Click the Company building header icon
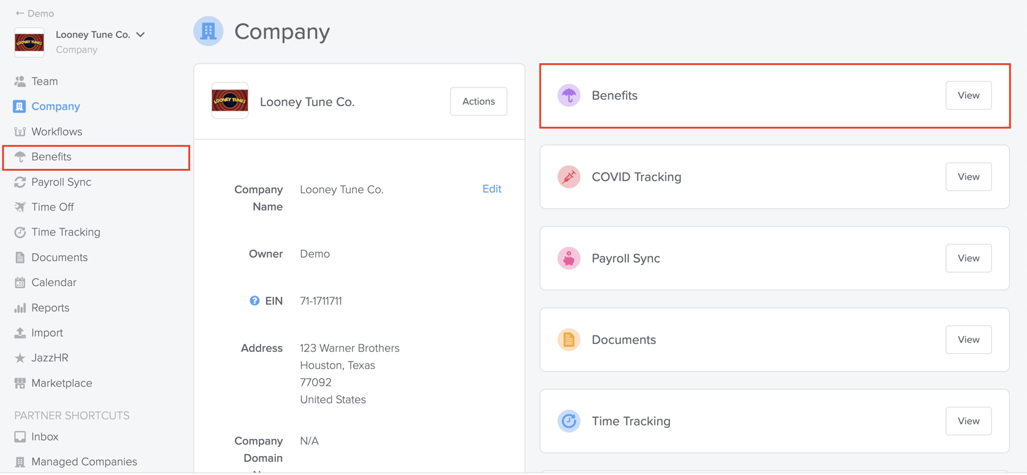The width and height of the screenshot is (1027, 475). tap(208, 31)
